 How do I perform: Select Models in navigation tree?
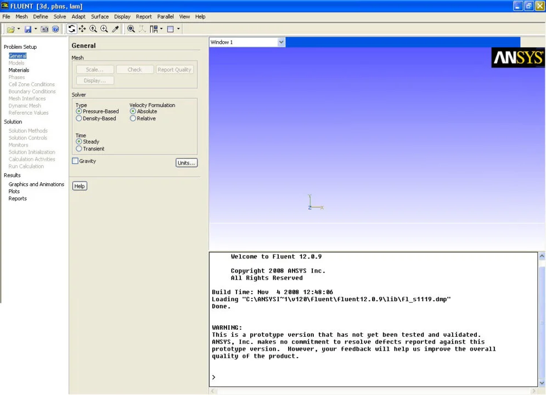coord(16,63)
